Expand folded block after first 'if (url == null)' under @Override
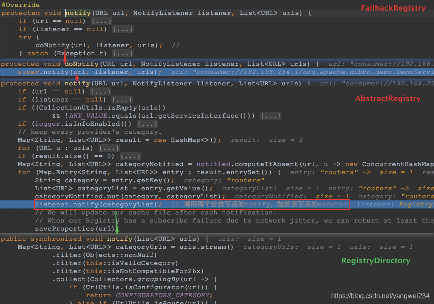Image resolution: width=434 pixels, height=304 pixels. click(x=101, y=21)
